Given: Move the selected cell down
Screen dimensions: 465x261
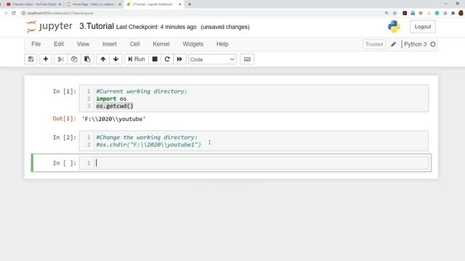Looking at the screenshot, I should (116, 59).
